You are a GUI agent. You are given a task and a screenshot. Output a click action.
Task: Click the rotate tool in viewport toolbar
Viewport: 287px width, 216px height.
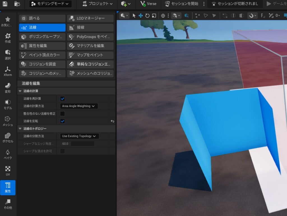pyautogui.click(x=147, y=16)
